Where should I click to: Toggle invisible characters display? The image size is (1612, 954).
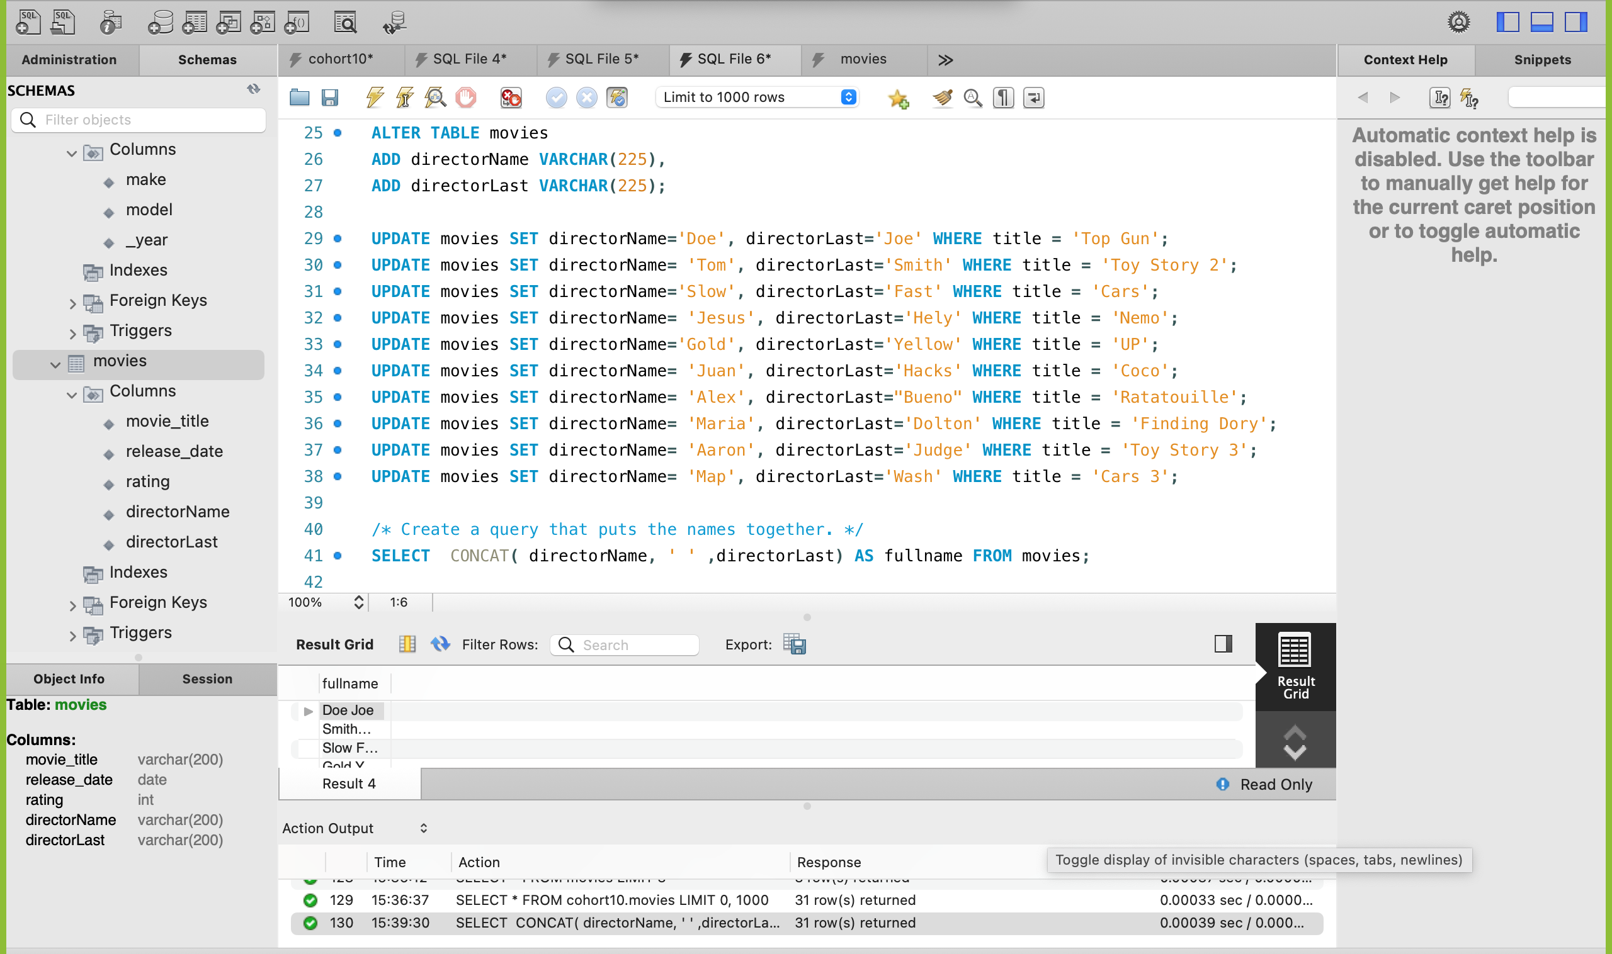tap(1003, 98)
